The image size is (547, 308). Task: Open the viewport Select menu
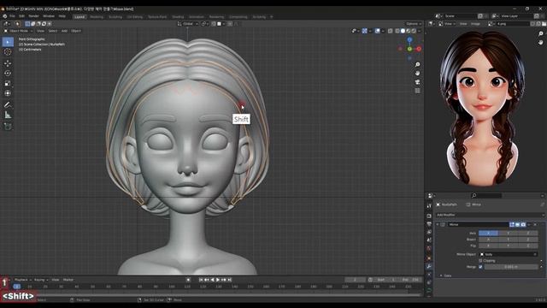click(x=53, y=31)
